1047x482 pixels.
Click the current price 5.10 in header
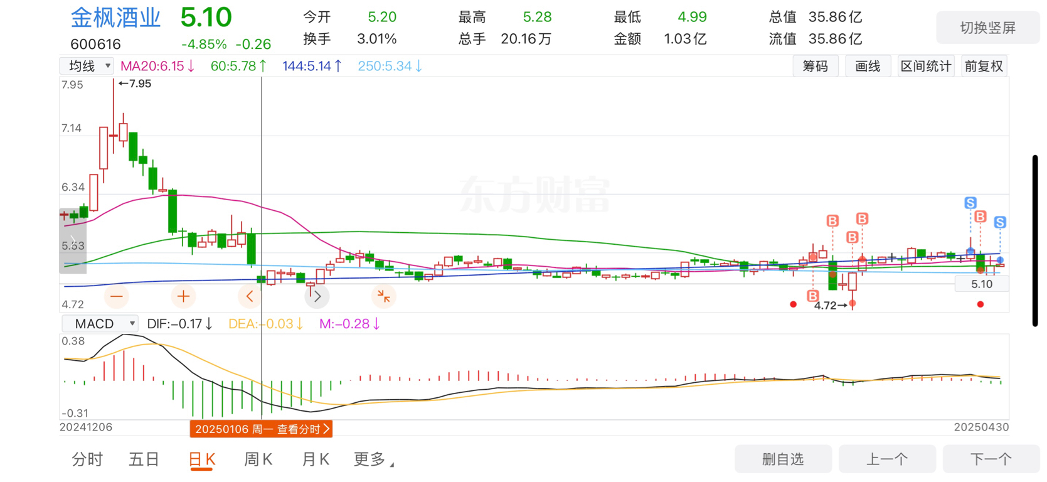(206, 18)
